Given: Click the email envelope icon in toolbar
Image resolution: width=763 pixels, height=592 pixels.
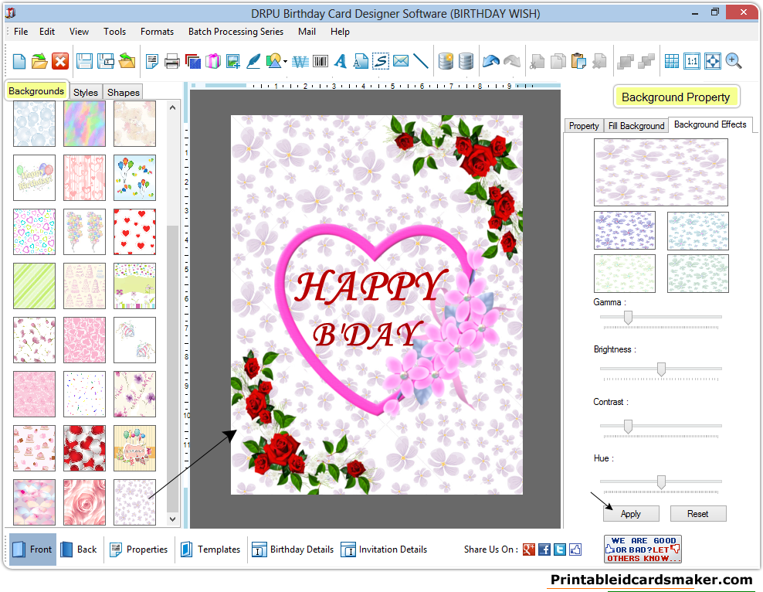Looking at the screenshot, I should (400, 61).
